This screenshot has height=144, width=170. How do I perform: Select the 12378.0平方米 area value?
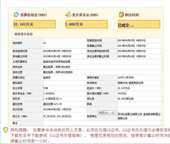(x=126, y=78)
